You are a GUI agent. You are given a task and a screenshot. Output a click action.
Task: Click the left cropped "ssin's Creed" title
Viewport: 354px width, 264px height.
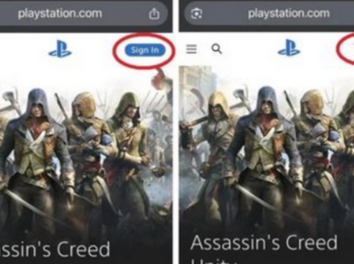[x=55, y=249]
